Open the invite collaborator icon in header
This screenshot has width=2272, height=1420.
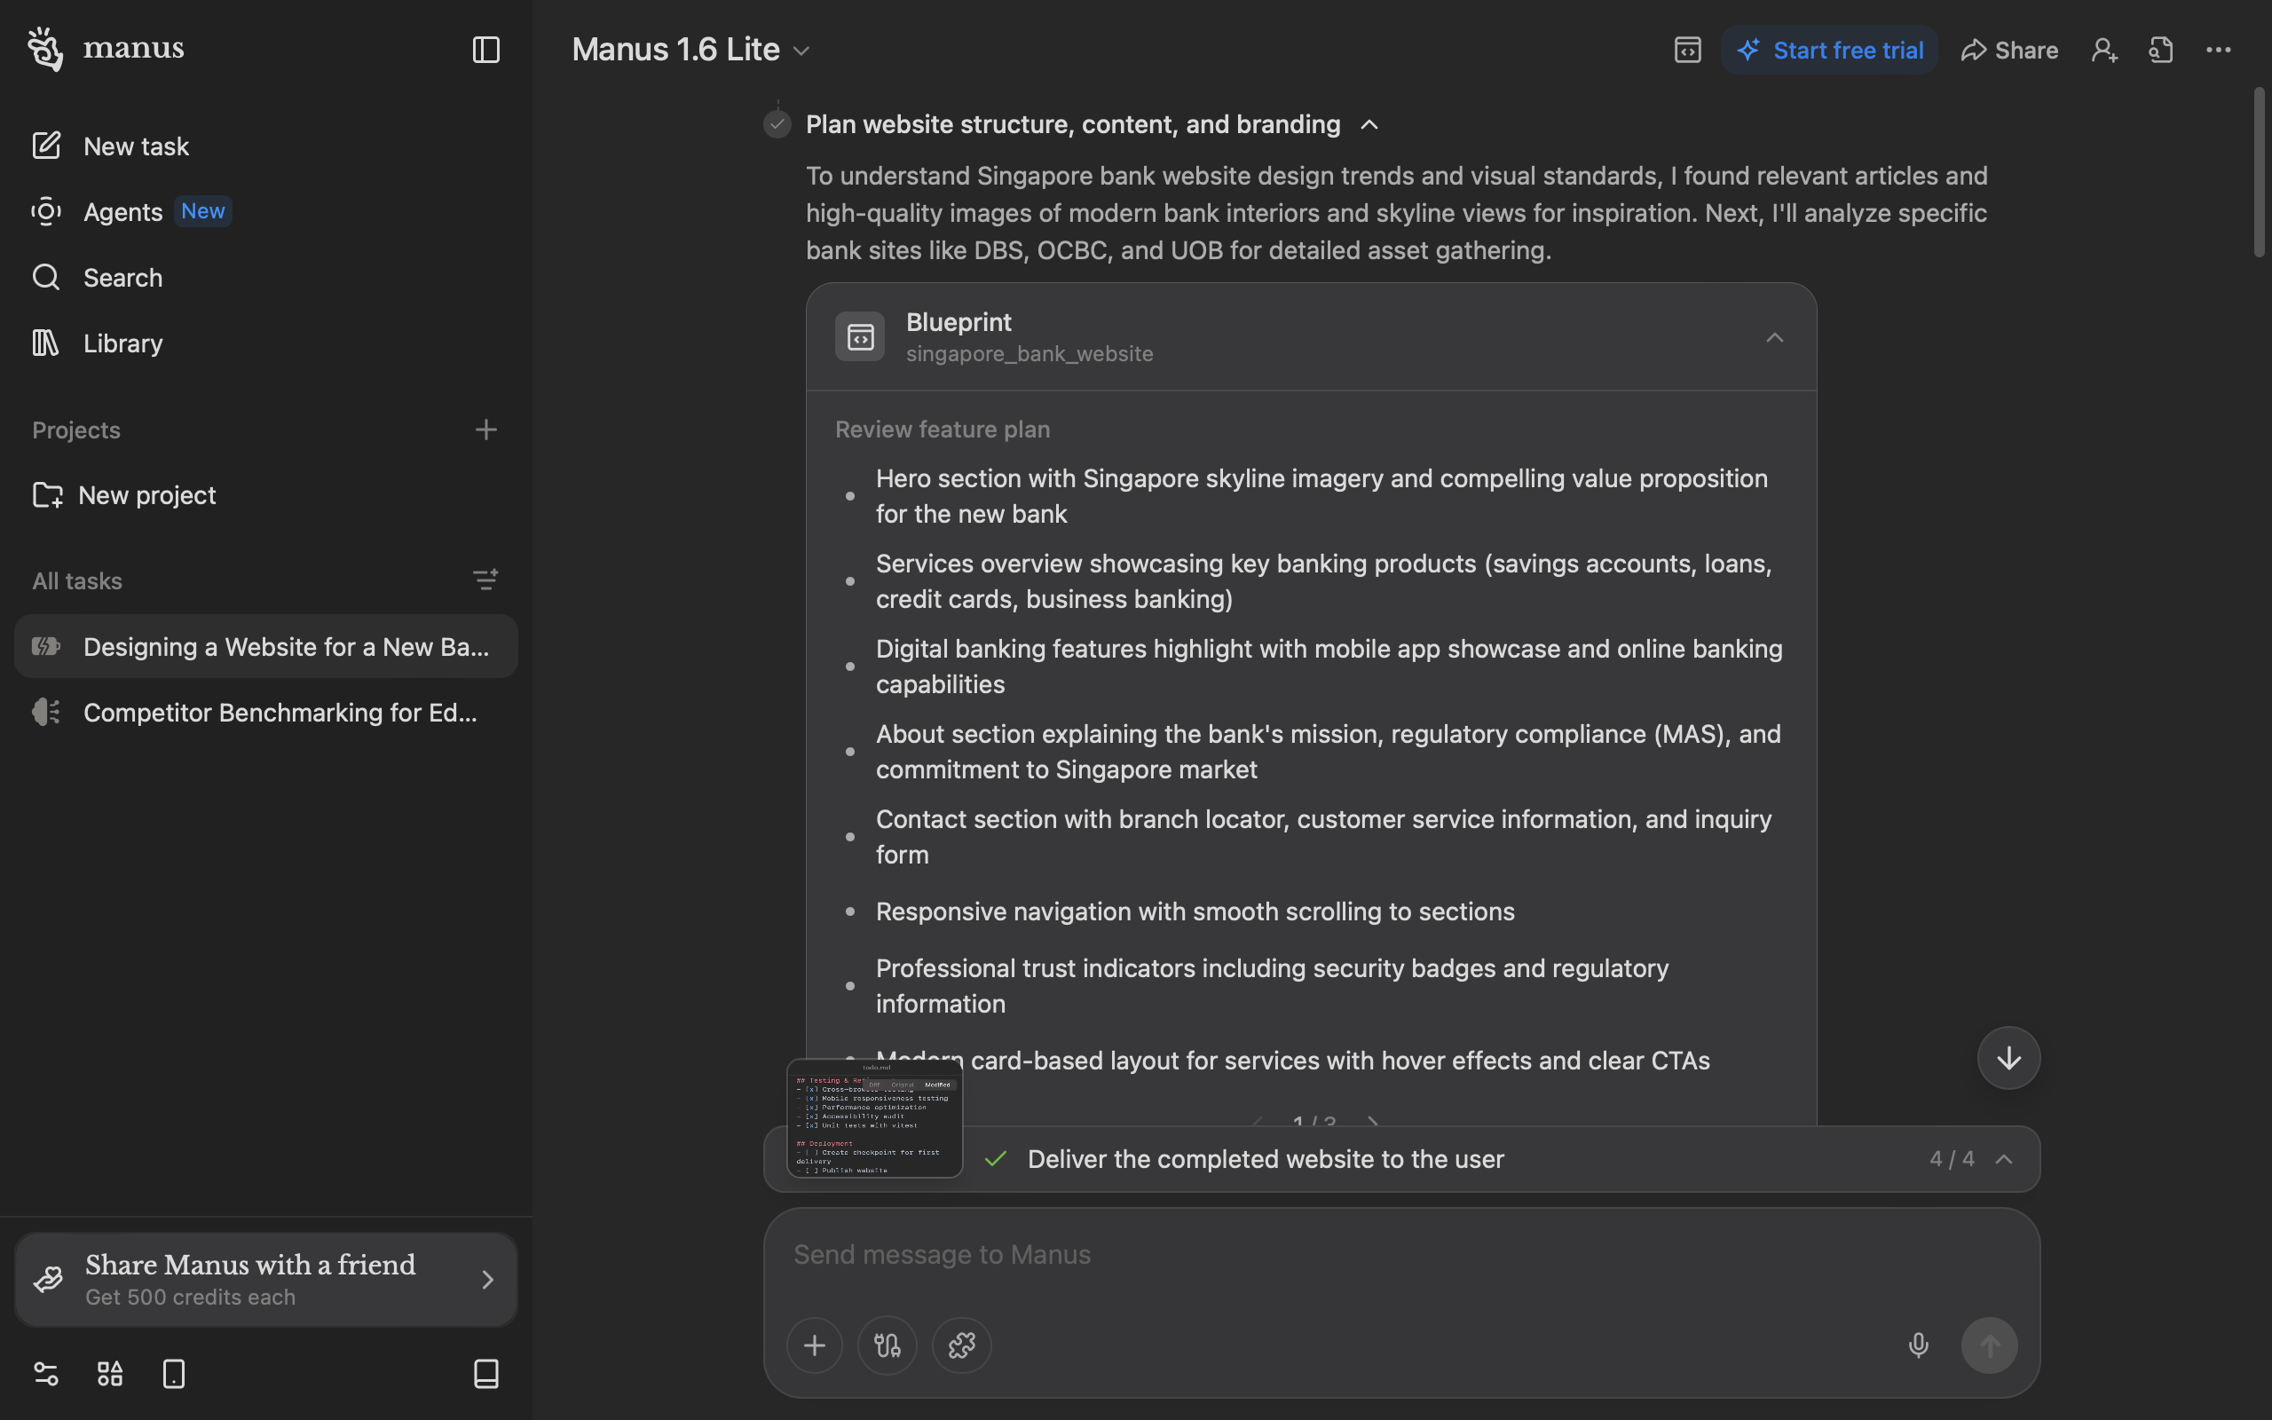click(2104, 50)
